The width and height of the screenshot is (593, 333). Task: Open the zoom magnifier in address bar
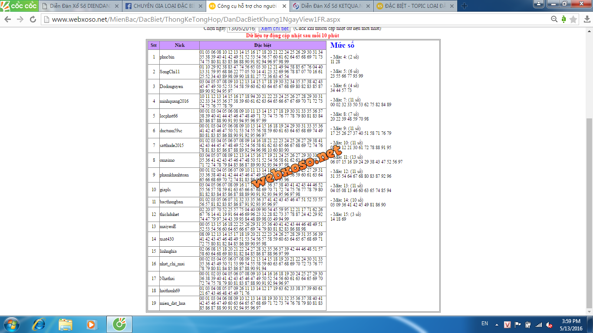click(x=554, y=19)
